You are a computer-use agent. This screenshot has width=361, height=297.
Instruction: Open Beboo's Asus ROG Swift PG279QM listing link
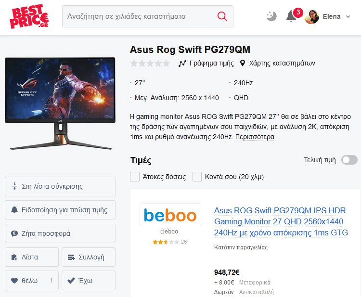coord(281,221)
